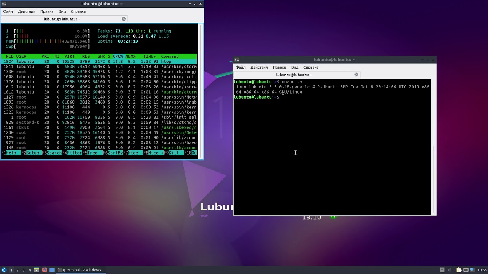Sort htop by the Command column header
Viewport: 488px width, 274px height.
tap(170, 56)
